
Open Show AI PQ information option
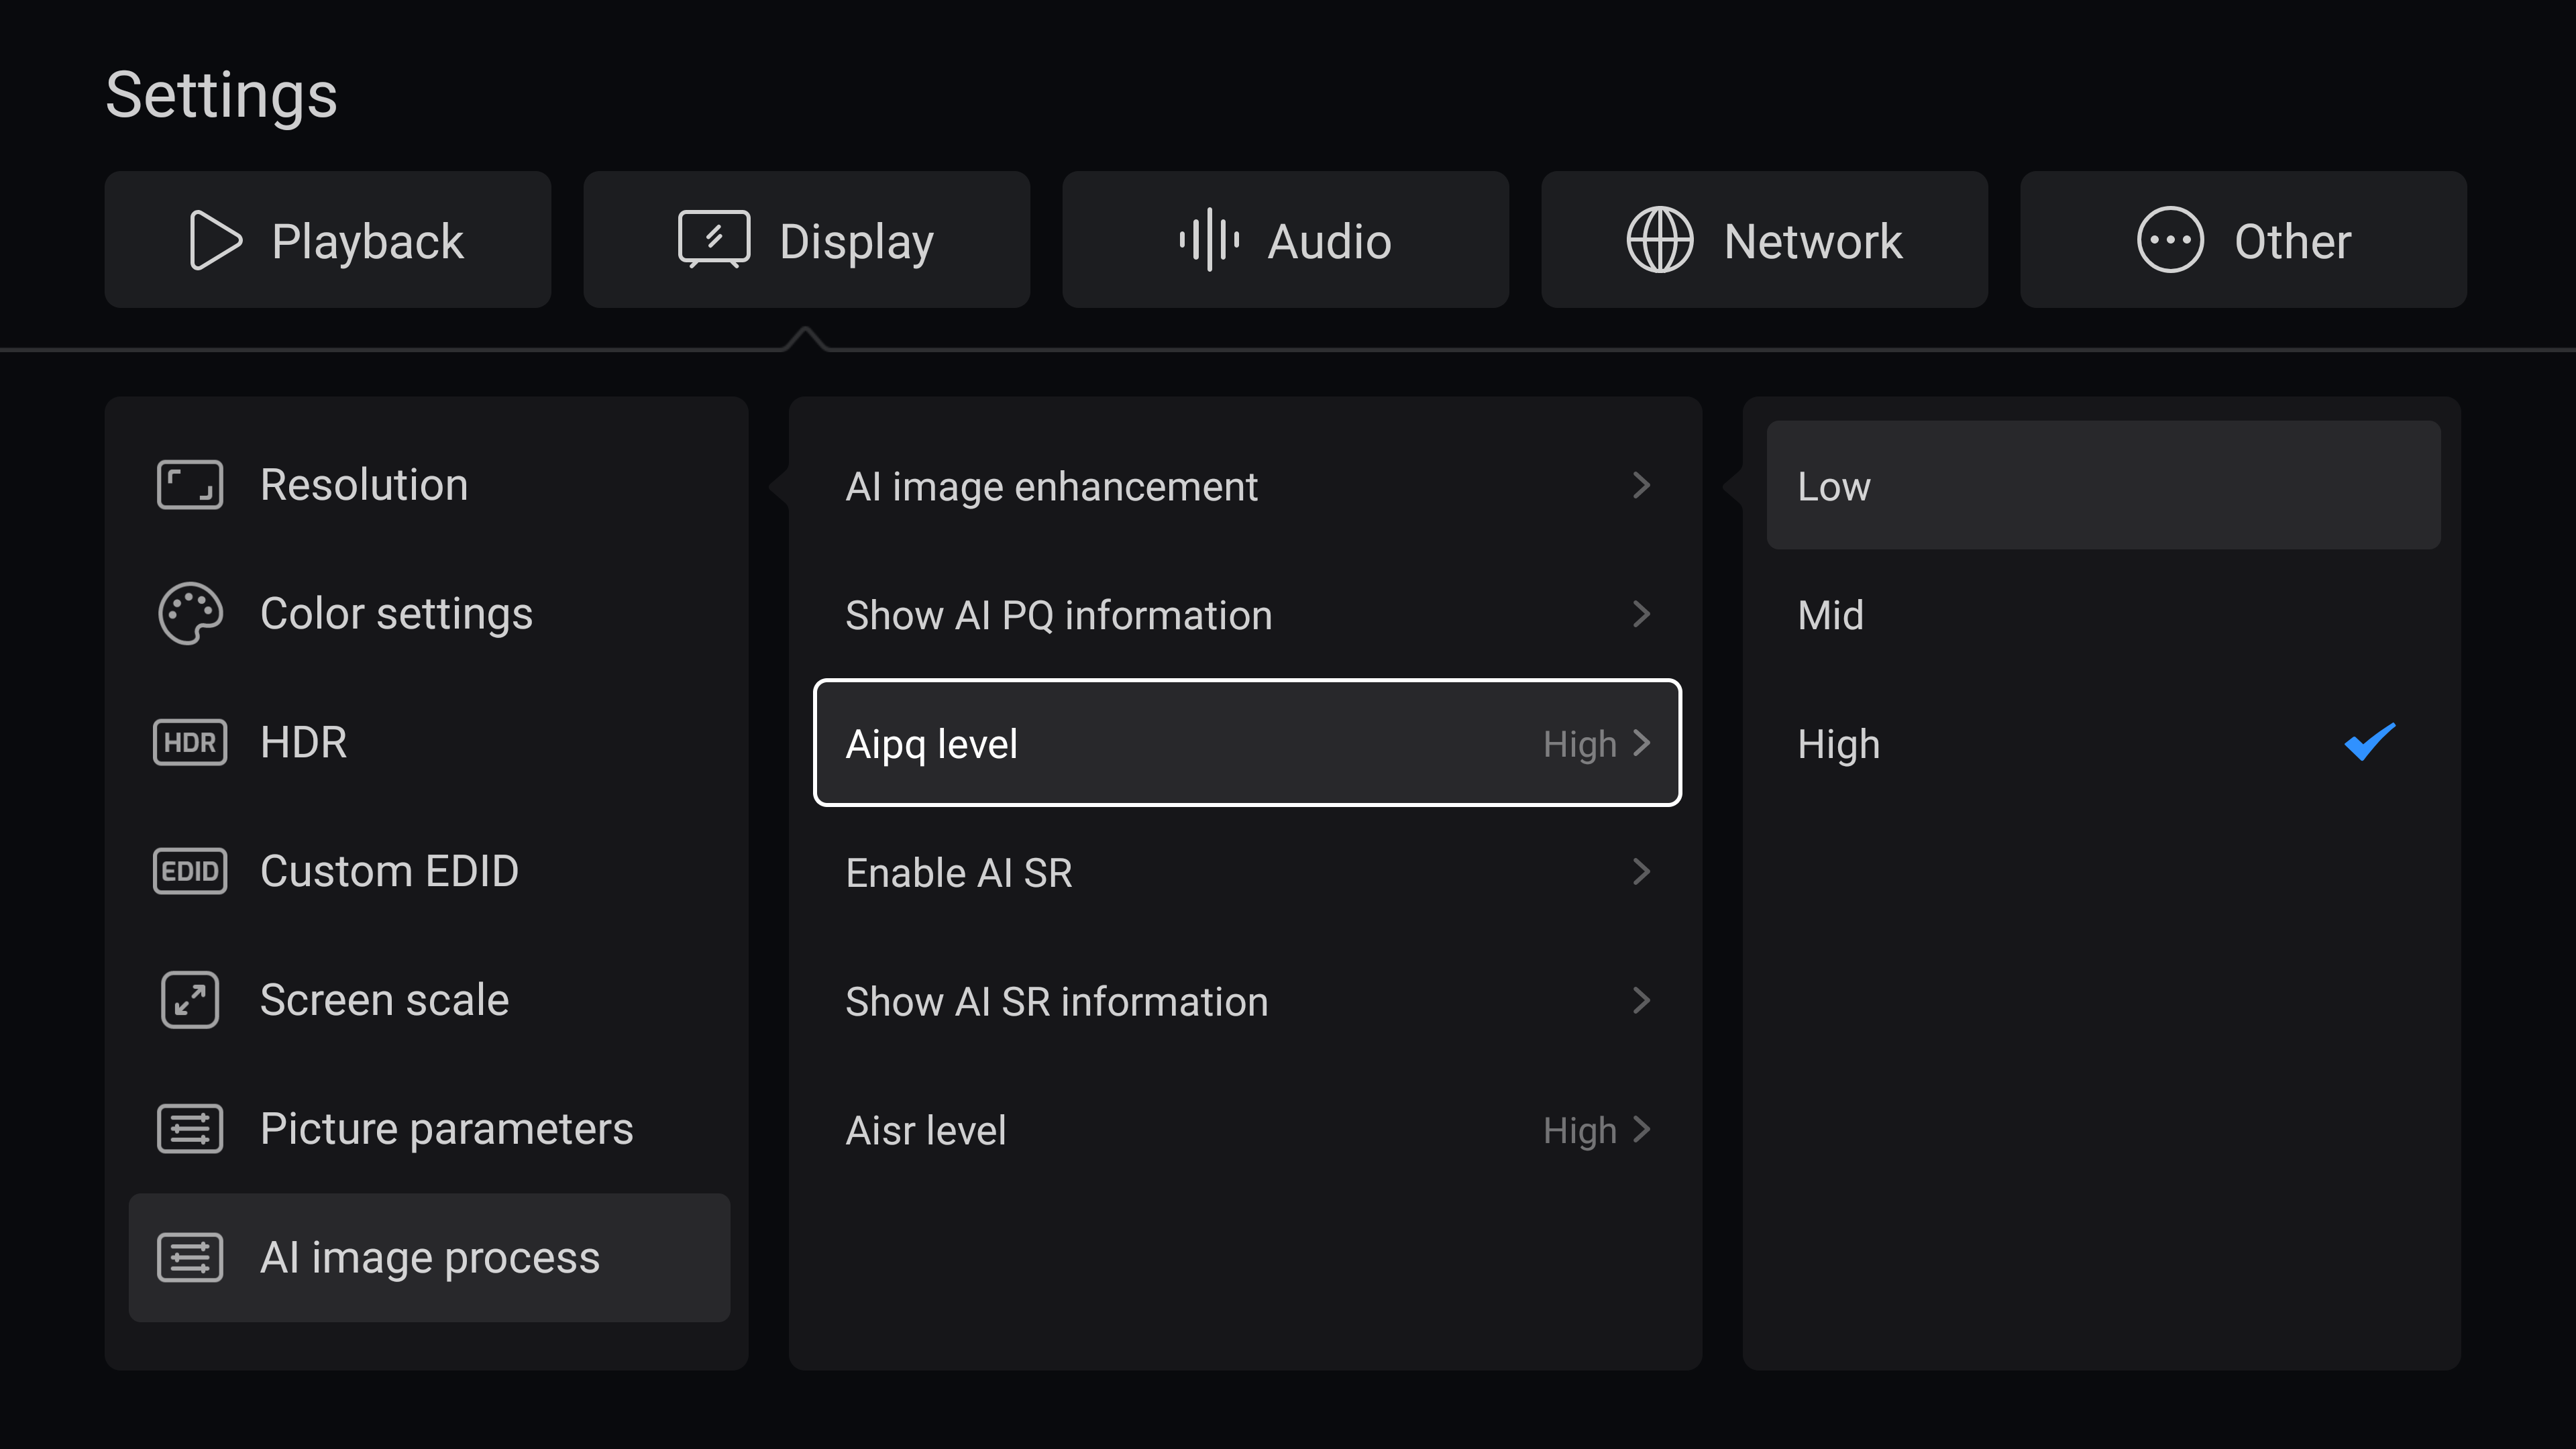tap(1248, 614)
